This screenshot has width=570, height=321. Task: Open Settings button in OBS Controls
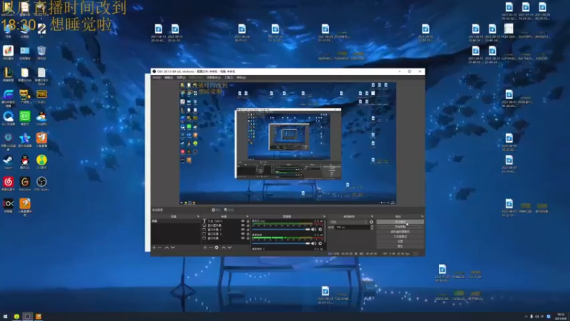400,242
